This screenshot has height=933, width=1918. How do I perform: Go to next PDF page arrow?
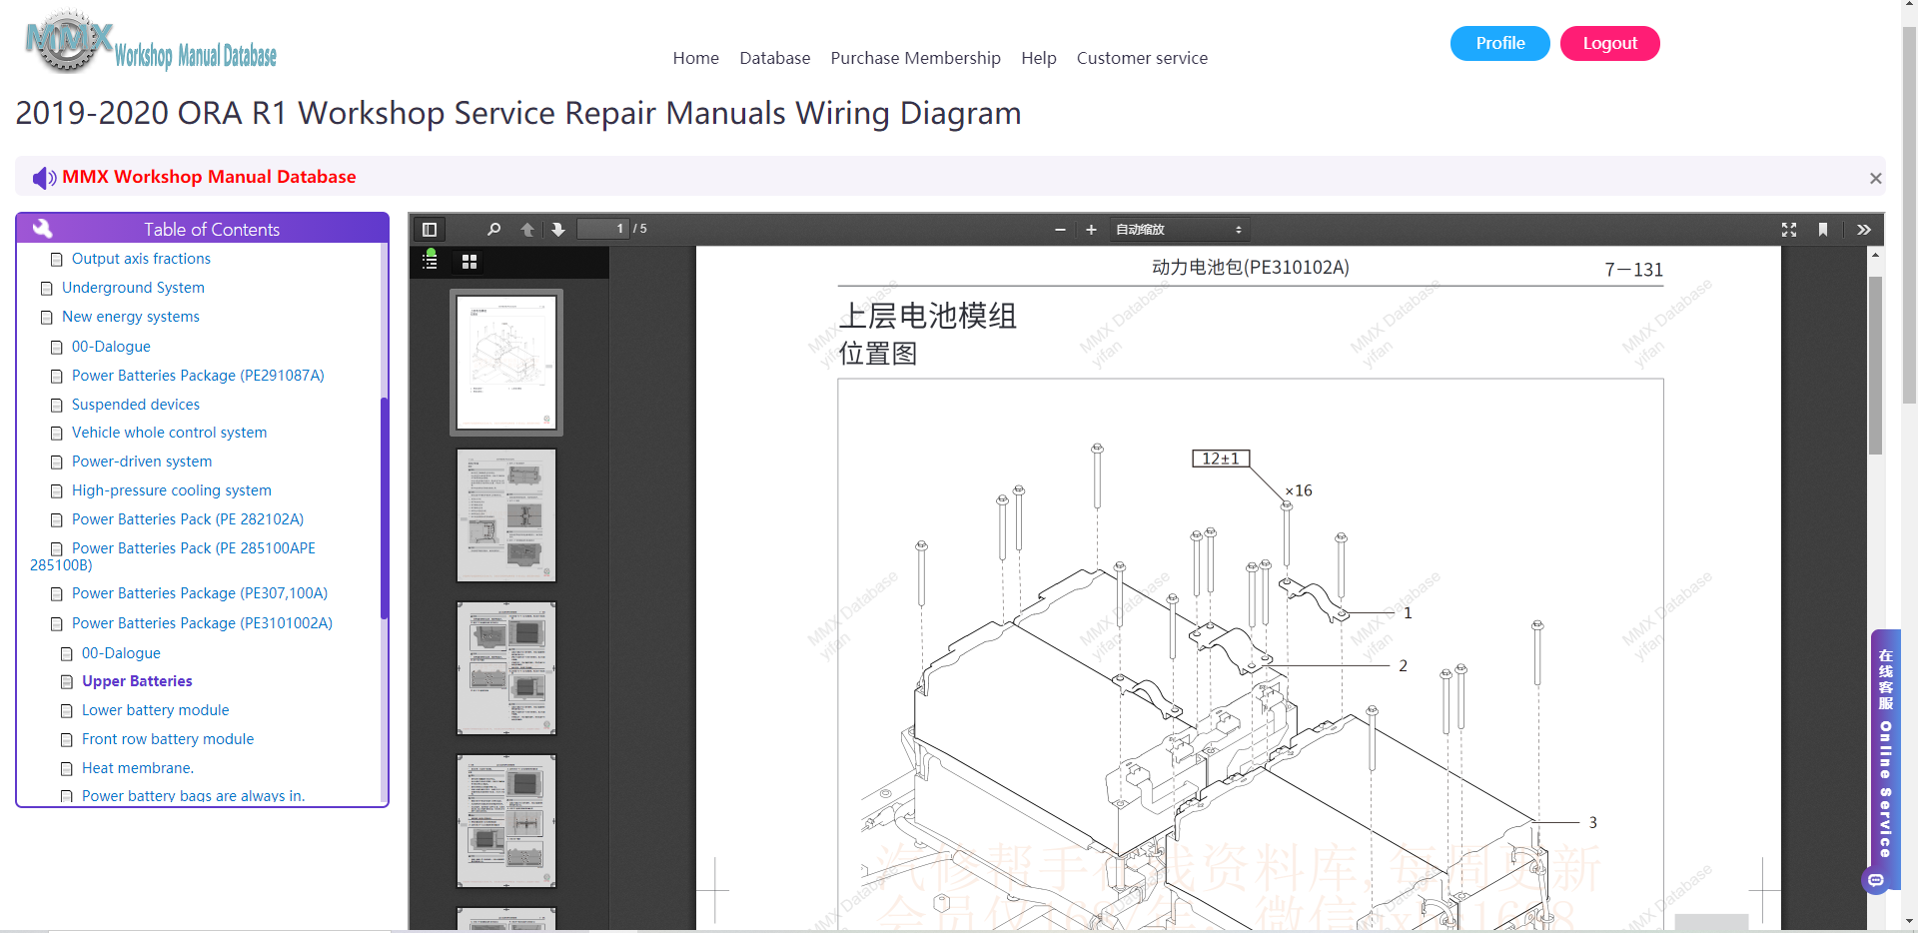coord(558,229)
